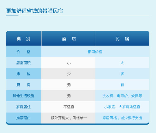Click the title 更加舒适省钱的希腊民宿
The image size is (156, 133).
click(34, 11)
